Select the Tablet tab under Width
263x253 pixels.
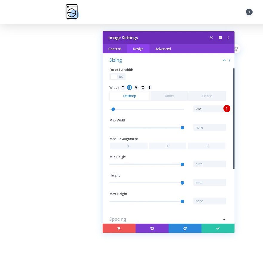click(x=169, y=96)
